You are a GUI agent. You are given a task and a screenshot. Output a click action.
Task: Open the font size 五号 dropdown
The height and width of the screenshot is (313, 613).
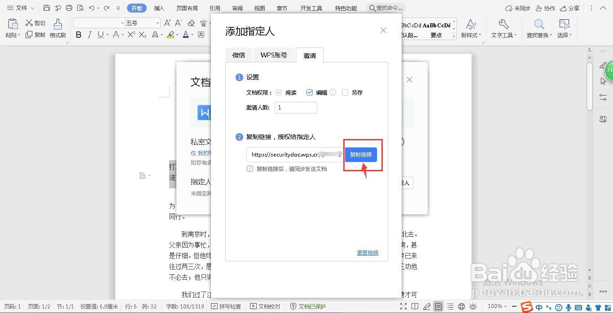coord(158,23)
